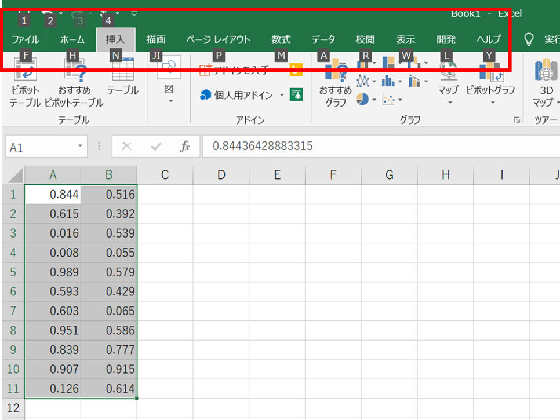The image size is (560, 420).
Task: Switch to the Formulas (数式) tab
Action: coord(281,39)
